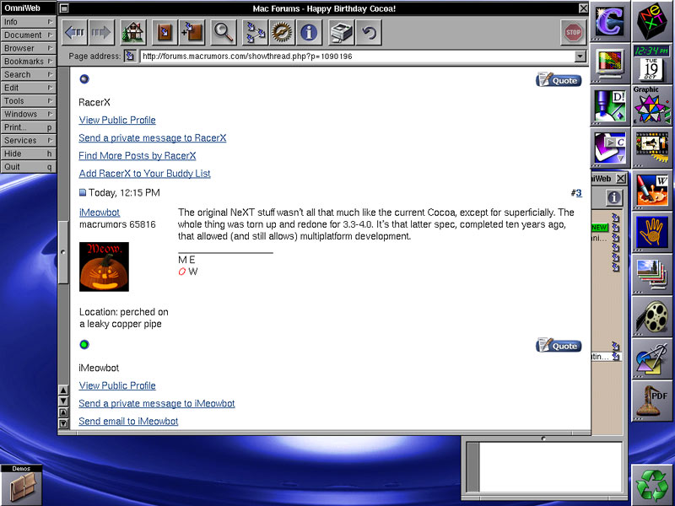675x506 pixels.
Task: Launch the compass drawing tools dock icon
Action: pos(652,358)
